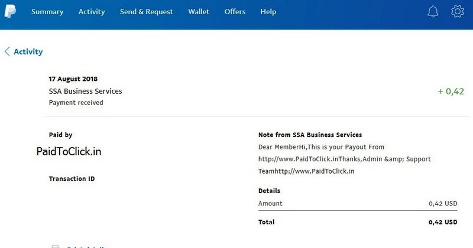Click the printer icon at page bottom
The image size is (473, 248).
tap(55, 246)
